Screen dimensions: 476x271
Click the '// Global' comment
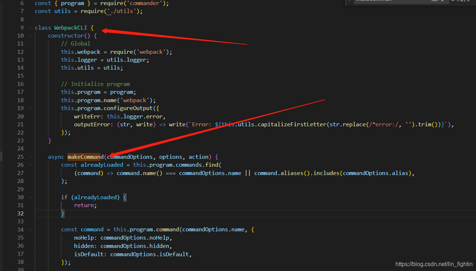click(x=76, y=43)
